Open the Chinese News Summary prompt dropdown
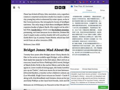 (95, 69)
